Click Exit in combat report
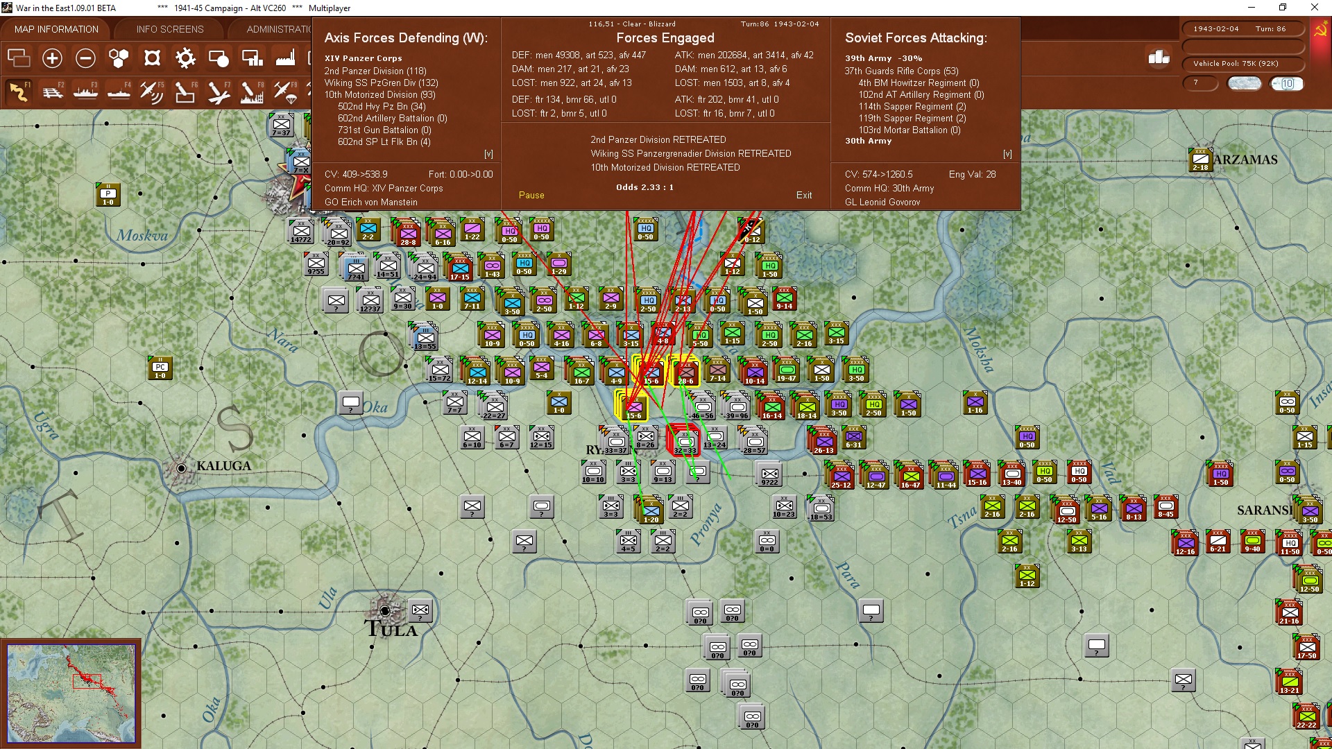 (x=803, y=195)
